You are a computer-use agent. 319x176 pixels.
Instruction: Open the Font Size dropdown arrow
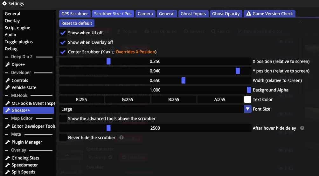point(248,109)
